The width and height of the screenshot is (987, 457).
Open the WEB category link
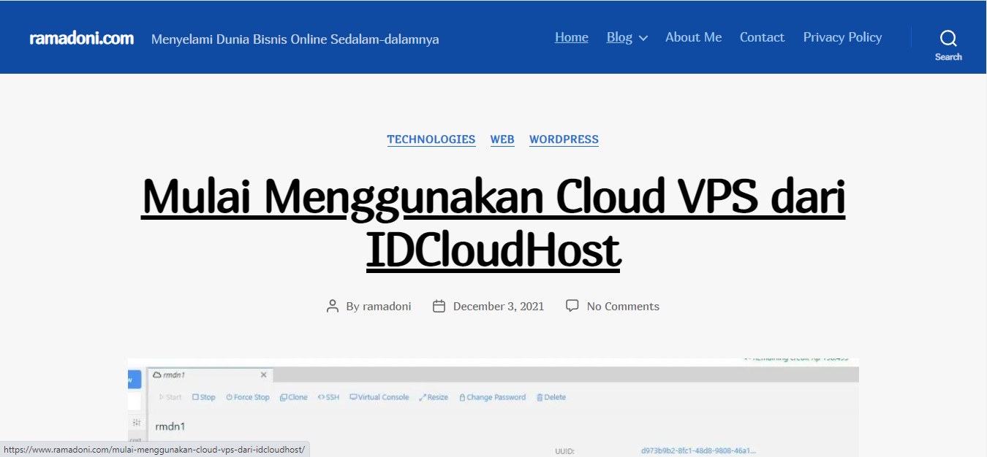pos(502,139)
